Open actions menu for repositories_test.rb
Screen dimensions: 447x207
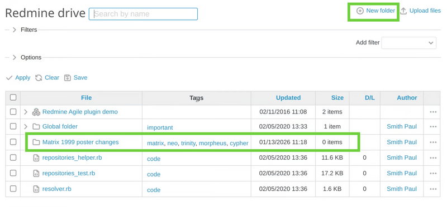coord(433,174)
